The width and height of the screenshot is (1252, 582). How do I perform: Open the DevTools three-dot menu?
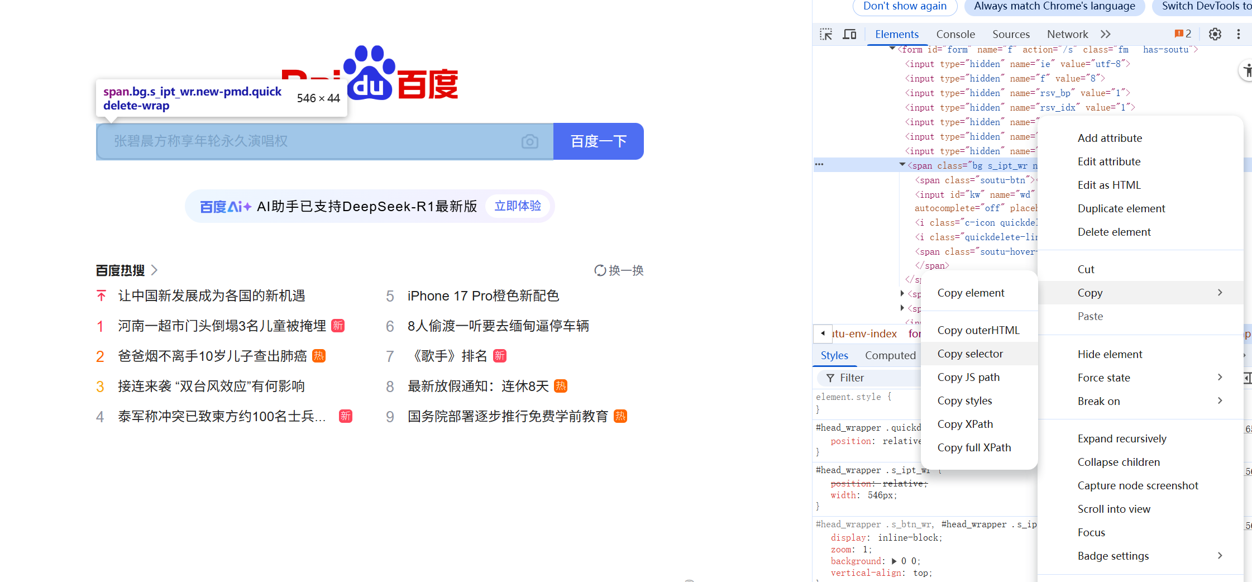[x=1239, y=34]
